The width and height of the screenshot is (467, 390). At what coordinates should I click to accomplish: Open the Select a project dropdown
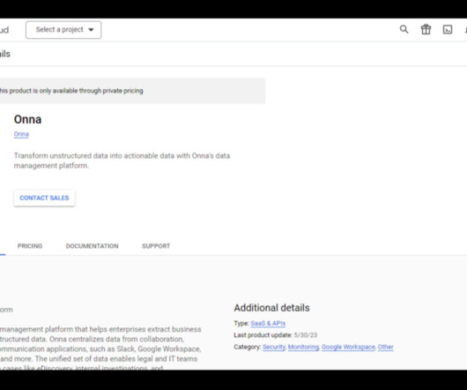pyautogui.click(x=63, y=30)
